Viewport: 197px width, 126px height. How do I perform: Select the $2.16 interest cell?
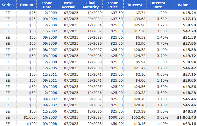(140, 75)
